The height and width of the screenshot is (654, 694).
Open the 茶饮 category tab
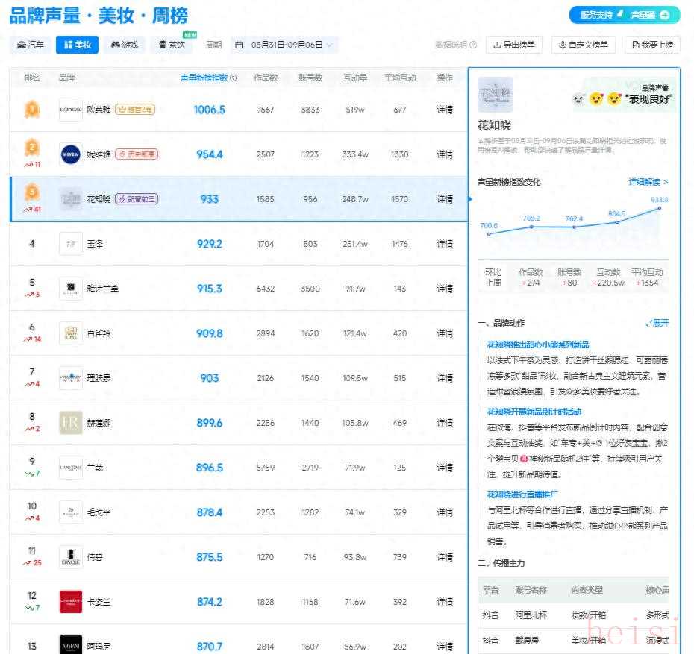tap(172, 45)
